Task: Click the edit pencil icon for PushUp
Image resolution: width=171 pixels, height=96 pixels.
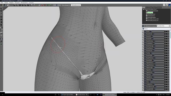Action: coord(143,53)
